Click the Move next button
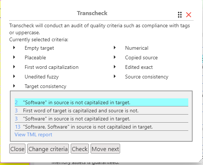This screenshot has height=165, width=203. point(105,149)
